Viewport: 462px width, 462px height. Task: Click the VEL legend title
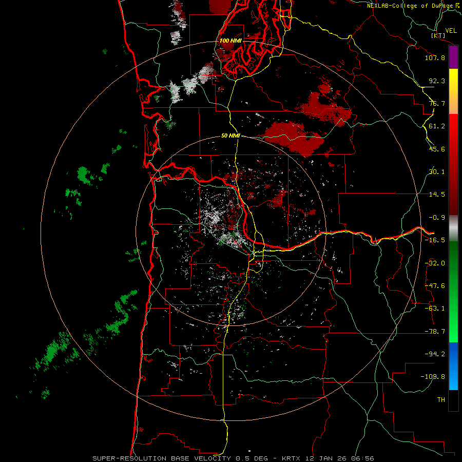tap(451, 31)
